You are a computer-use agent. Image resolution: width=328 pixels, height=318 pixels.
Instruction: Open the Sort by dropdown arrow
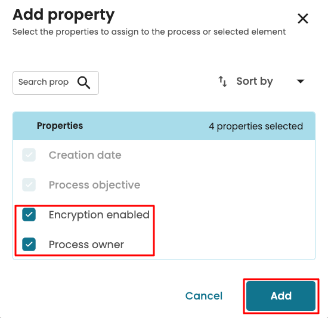301,81
